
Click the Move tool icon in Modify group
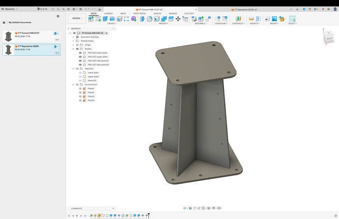tap(177, 18)
